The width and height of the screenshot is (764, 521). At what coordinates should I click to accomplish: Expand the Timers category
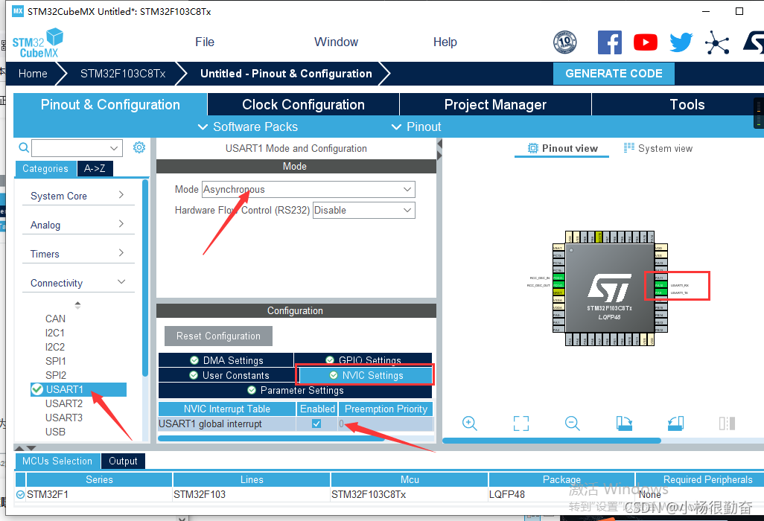(x=78, y=254)
